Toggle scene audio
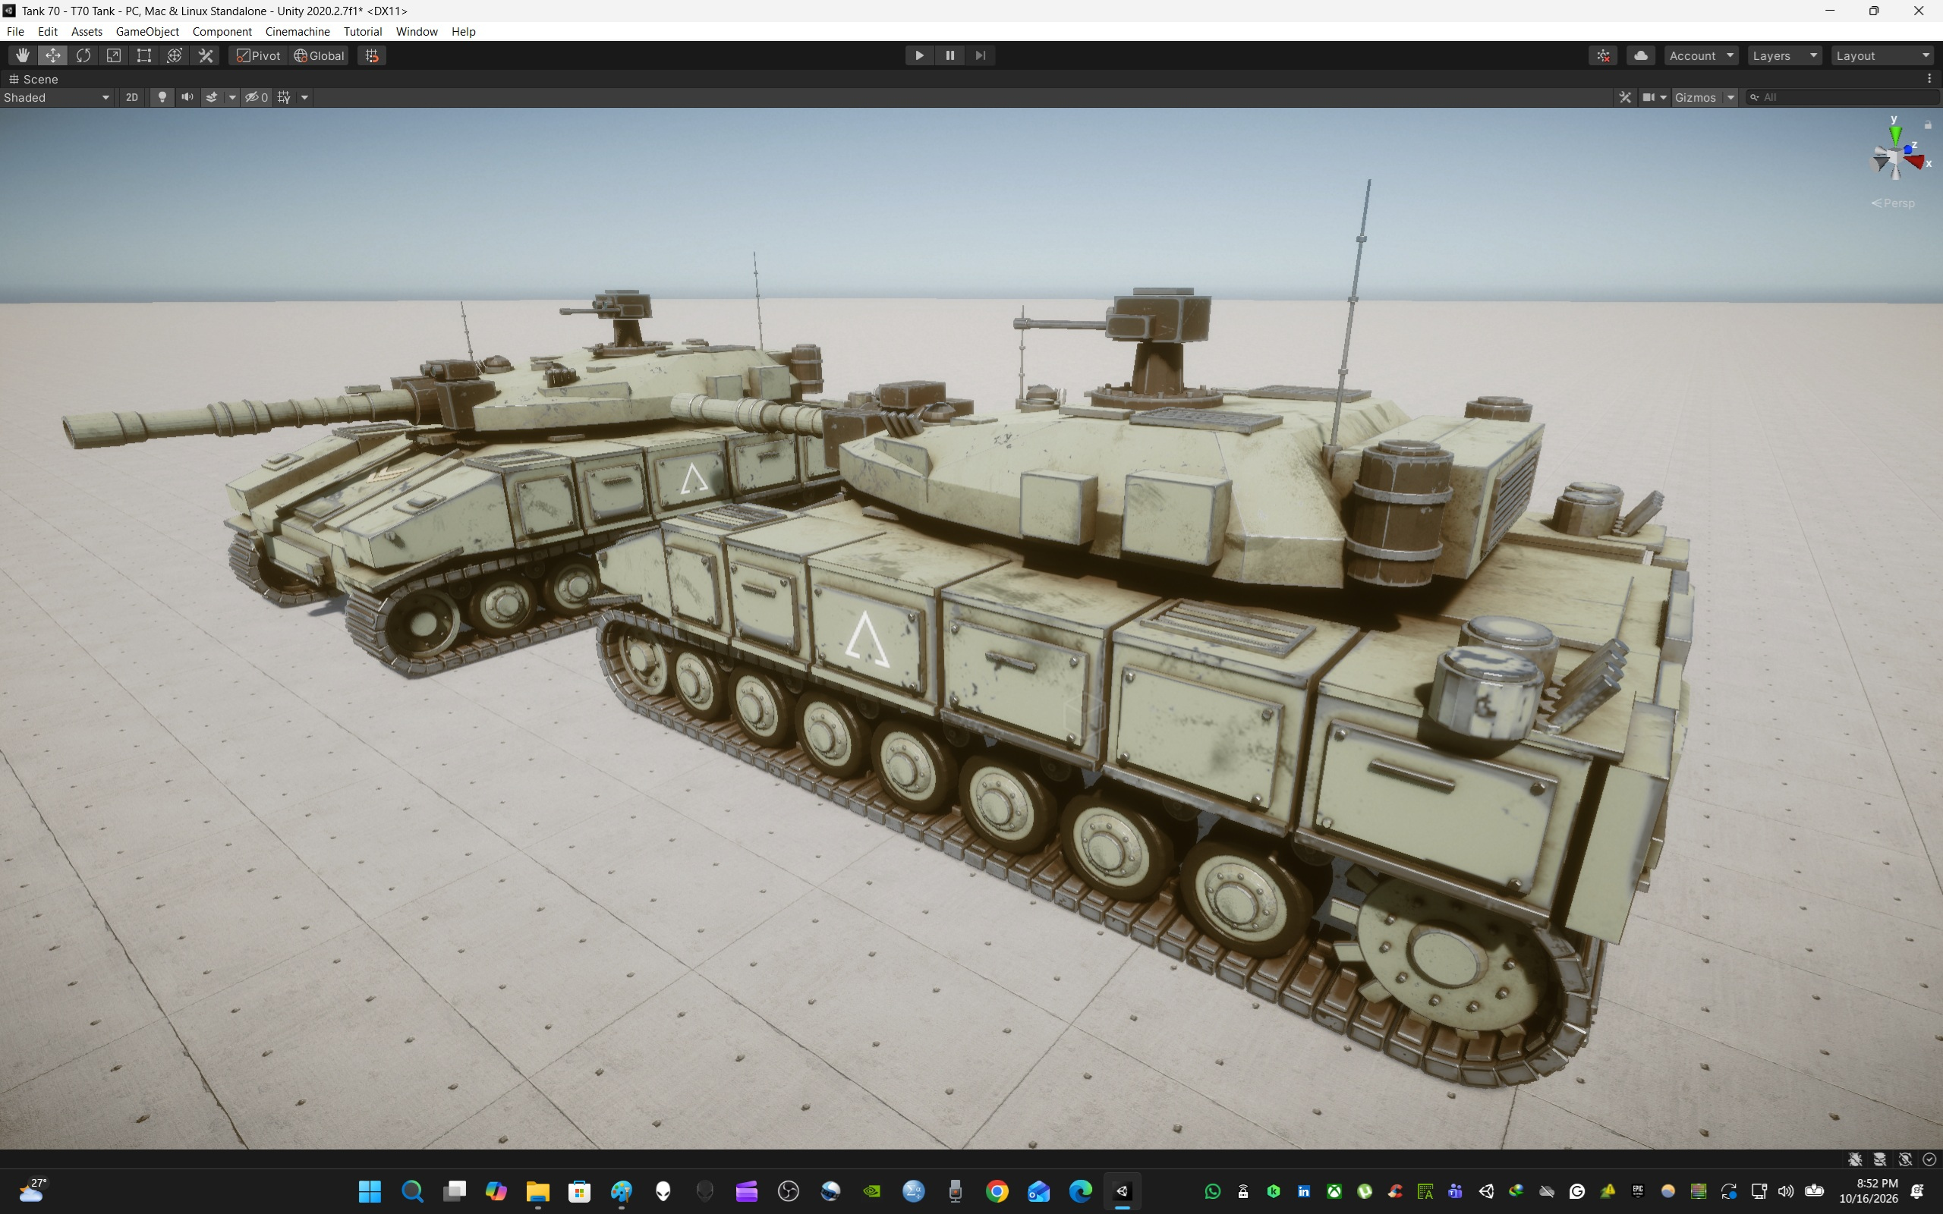The width and height of the screenshot is (1943, 1214). [x=187, y=97]
